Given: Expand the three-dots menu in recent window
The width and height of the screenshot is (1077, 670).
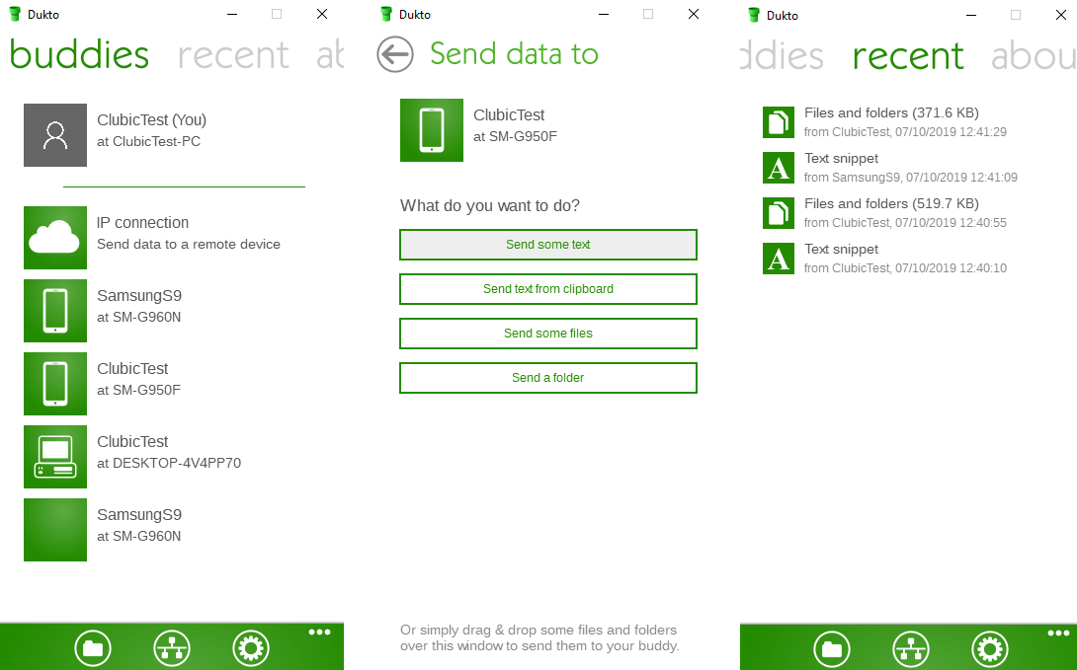Looking at the screenshot, I should (1058, 633).
